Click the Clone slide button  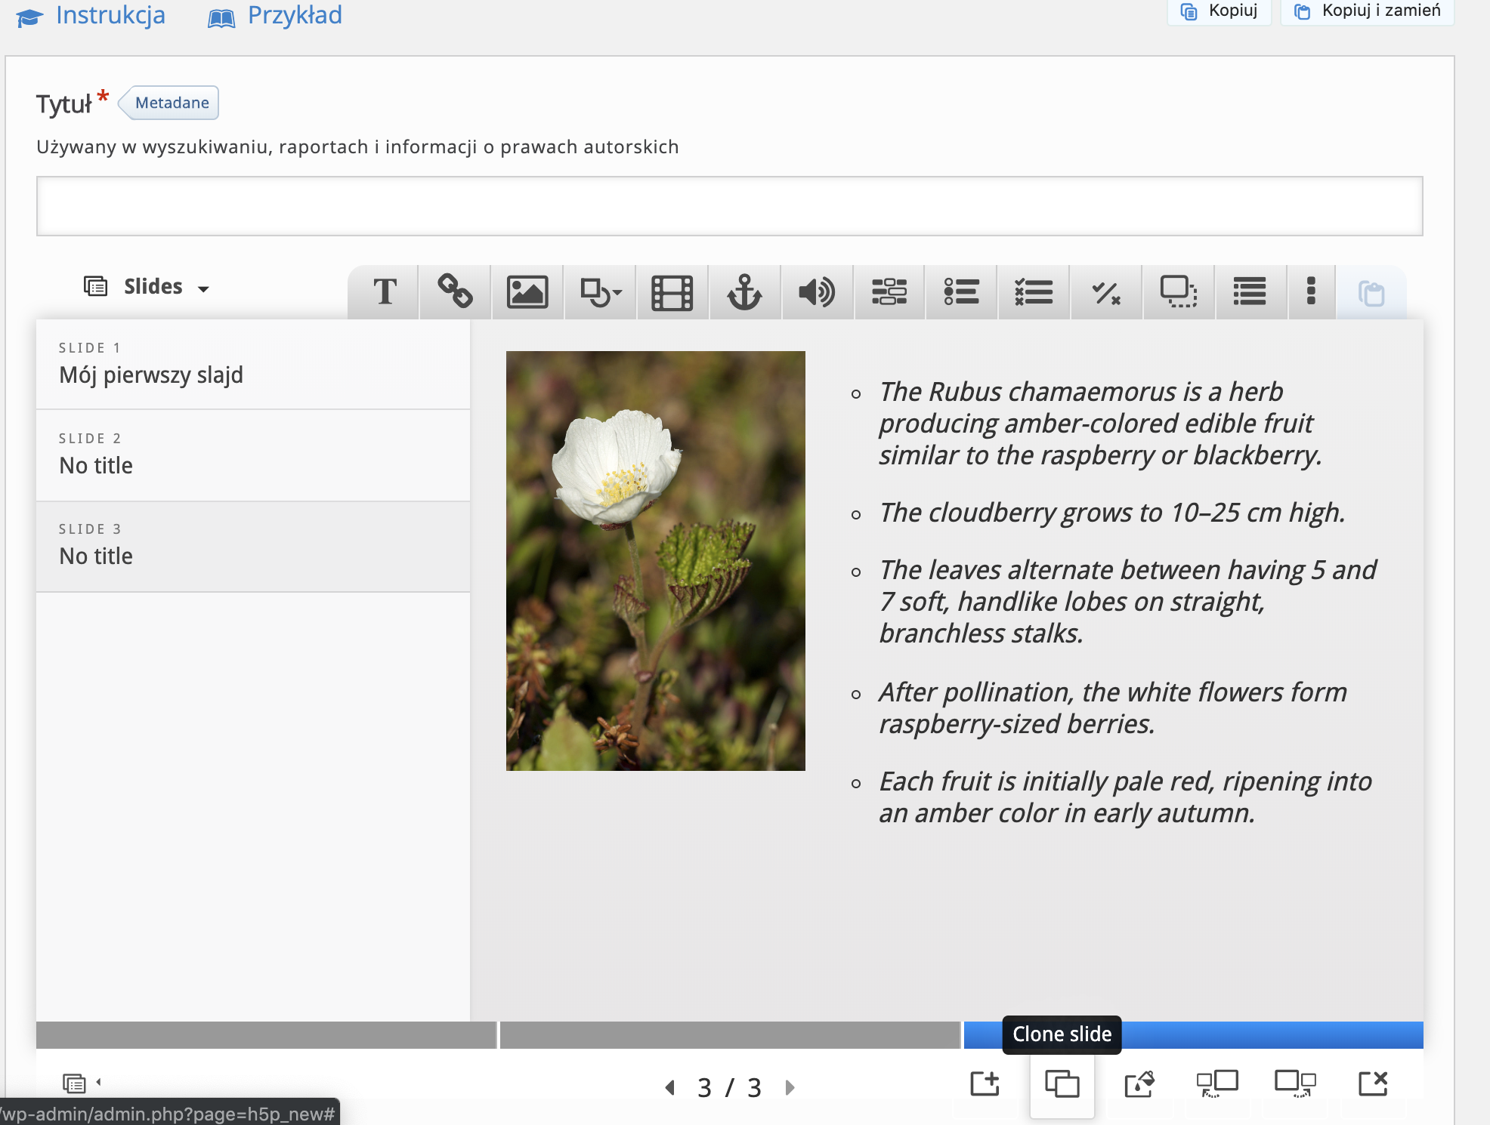(1062, 1084)
